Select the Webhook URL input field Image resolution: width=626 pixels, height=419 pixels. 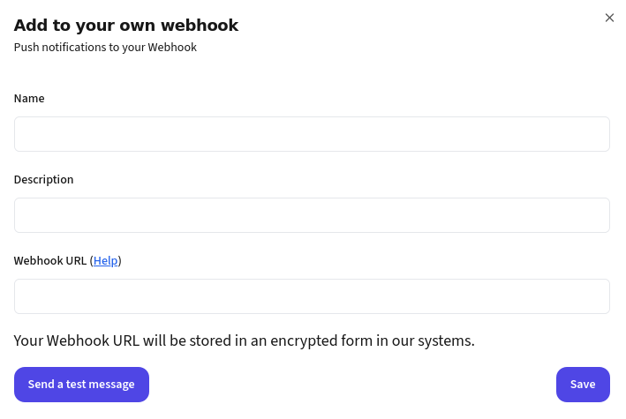point(312,296)
